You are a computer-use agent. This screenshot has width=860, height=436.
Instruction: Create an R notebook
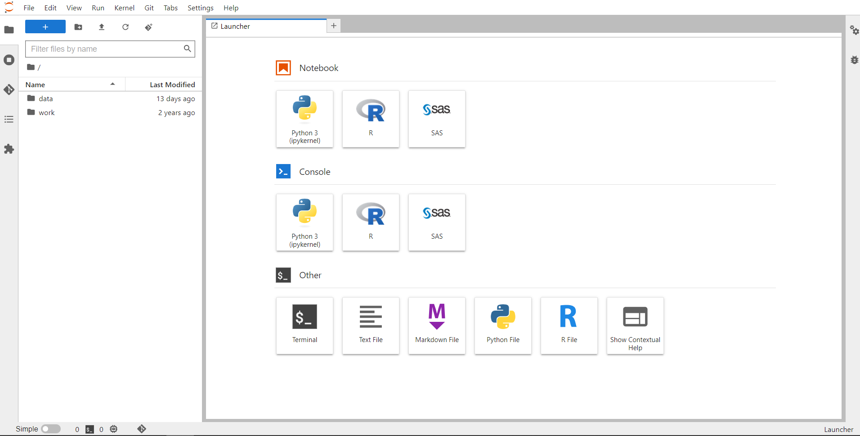371,119
